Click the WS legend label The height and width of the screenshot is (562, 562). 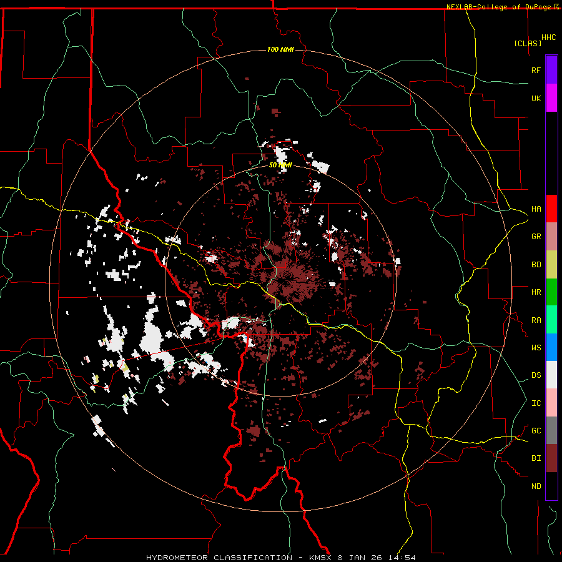536,348
